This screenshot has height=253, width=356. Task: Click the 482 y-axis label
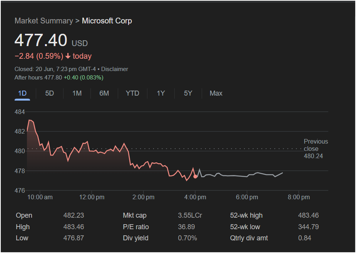point(20,131)
